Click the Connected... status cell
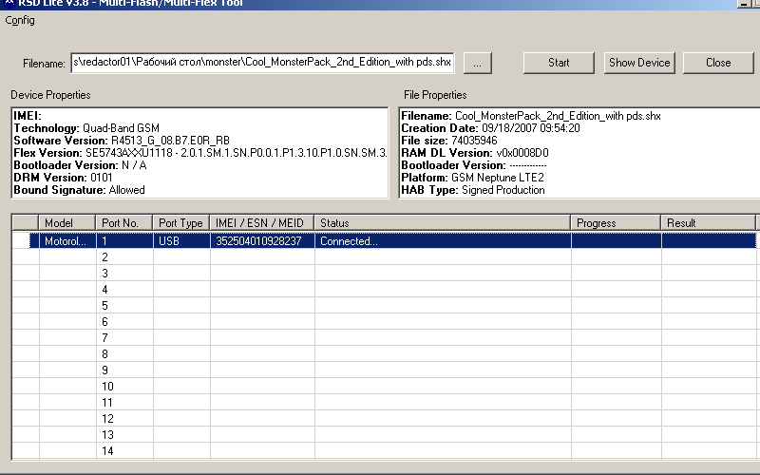Screen dimensions: 760x475 click(x=443, y=241)
